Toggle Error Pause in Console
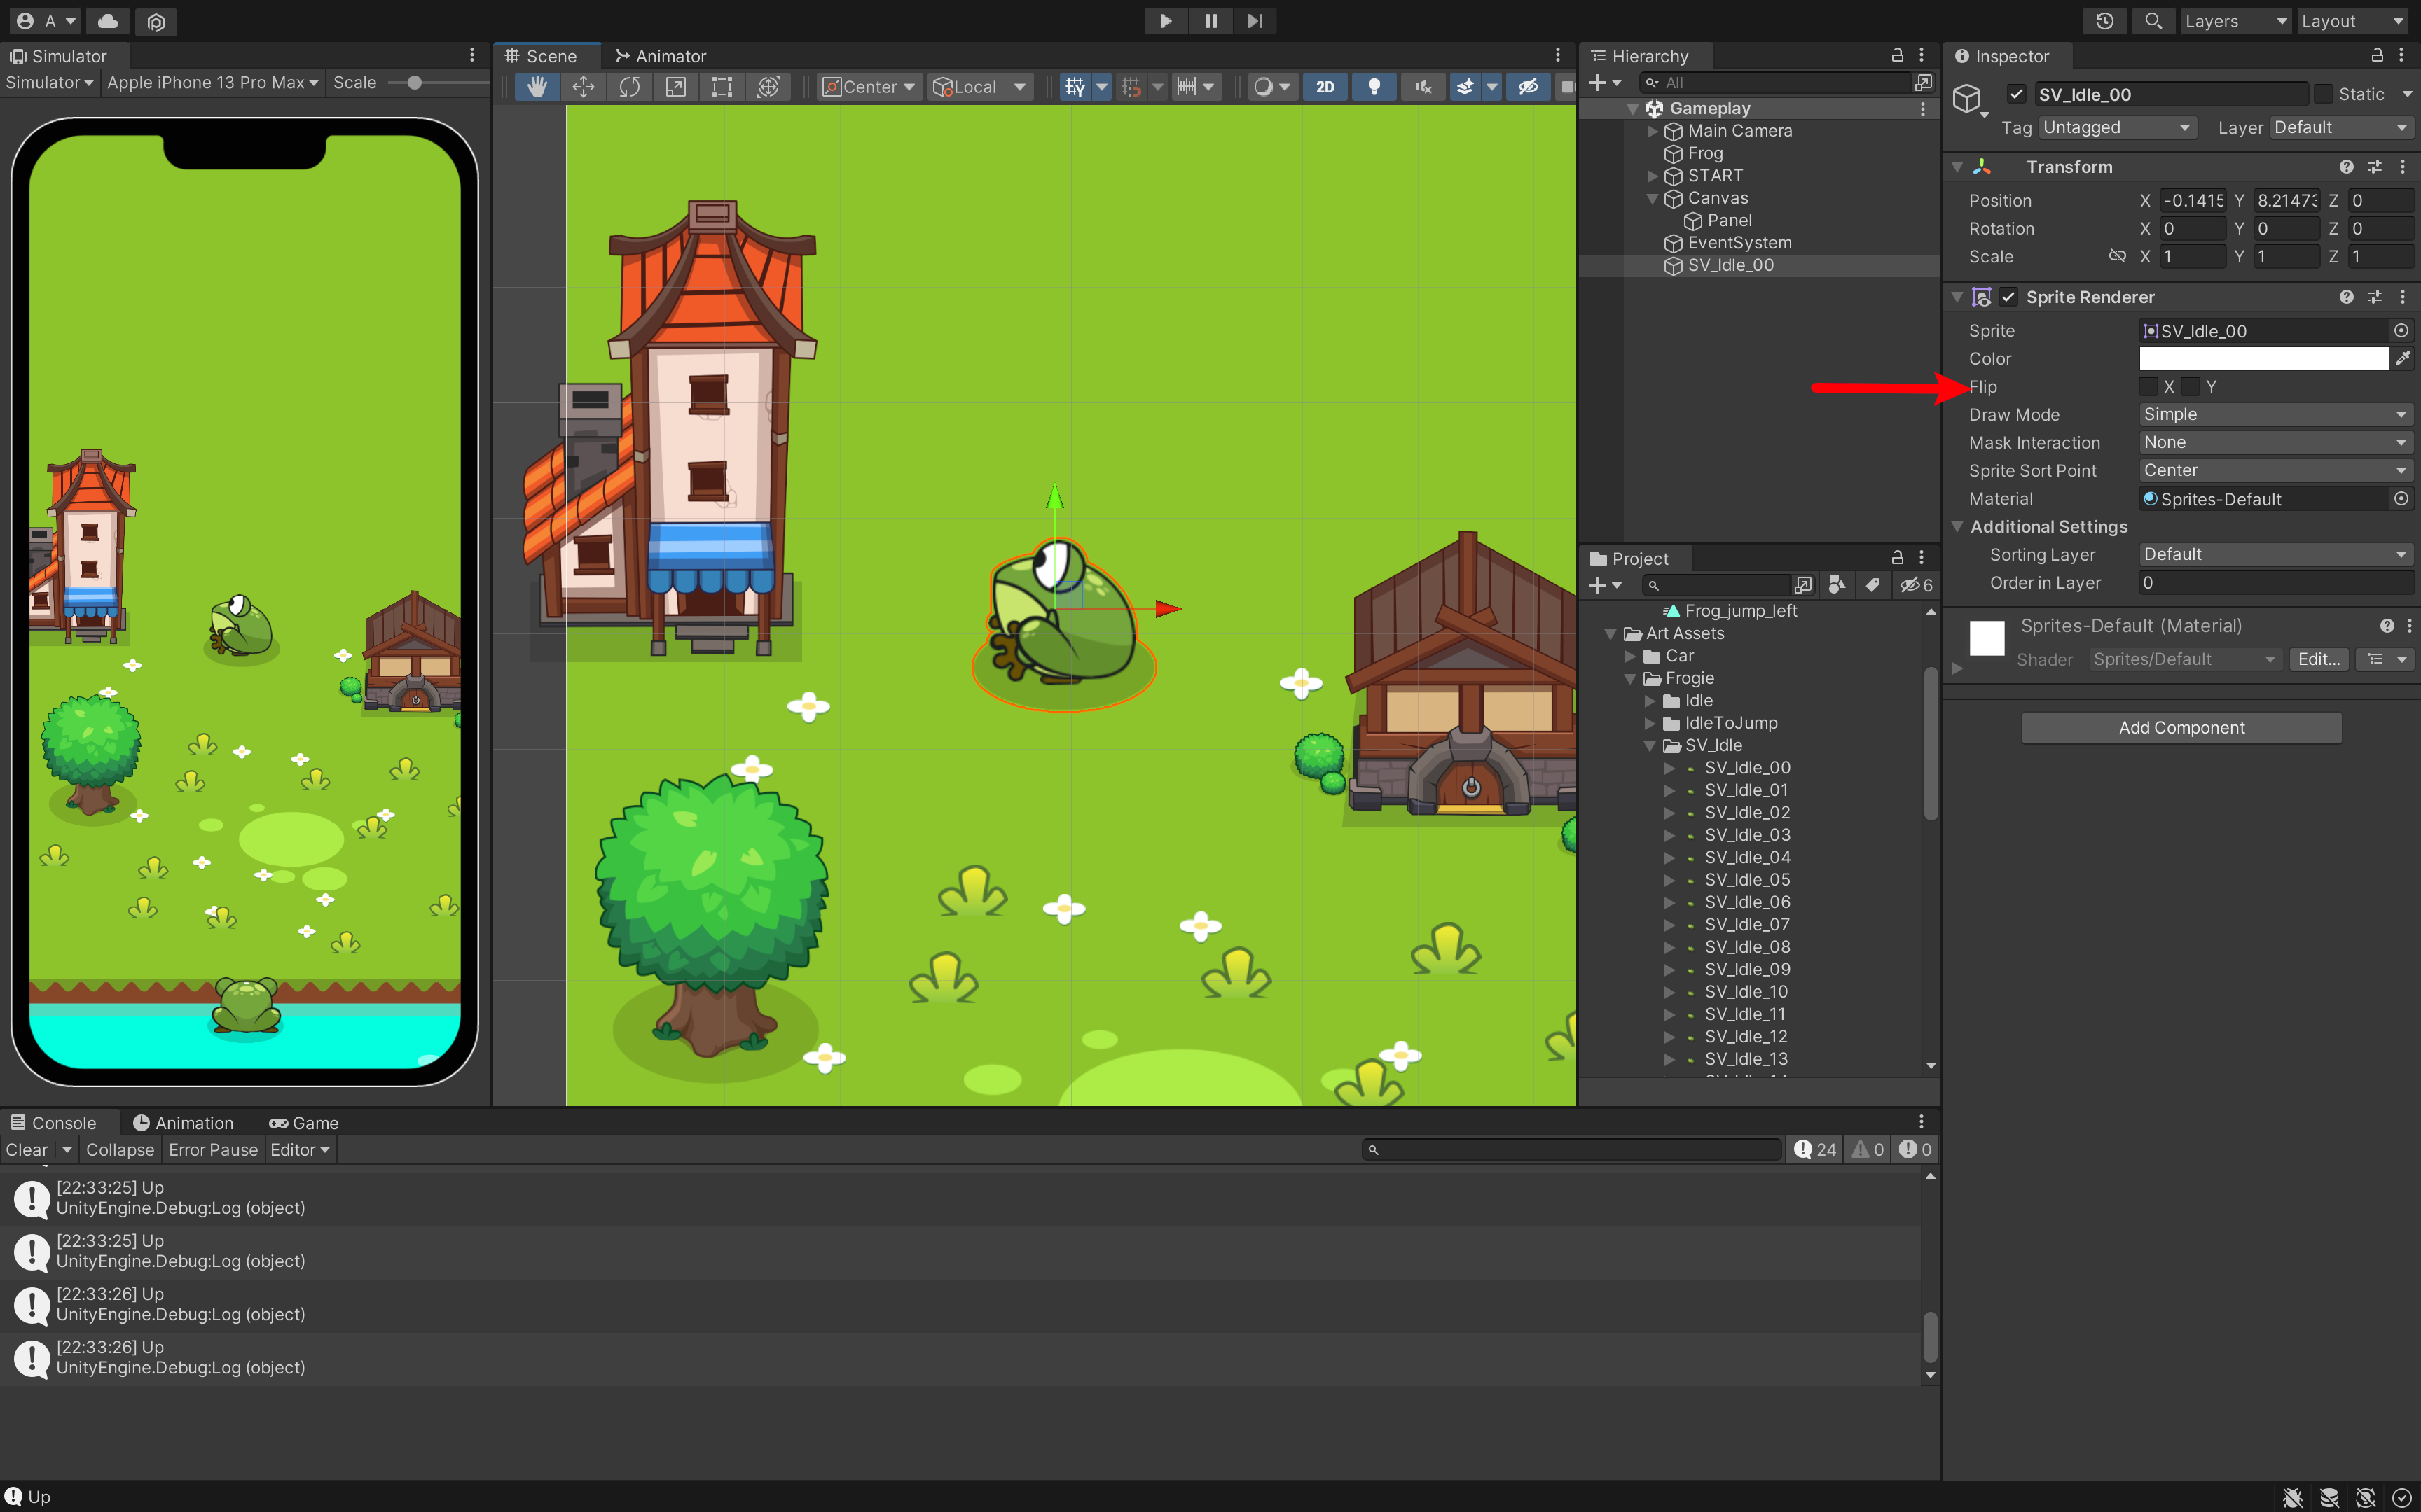The height and width of the screenshot is (1512, 2421). [x=213, y=1150]
